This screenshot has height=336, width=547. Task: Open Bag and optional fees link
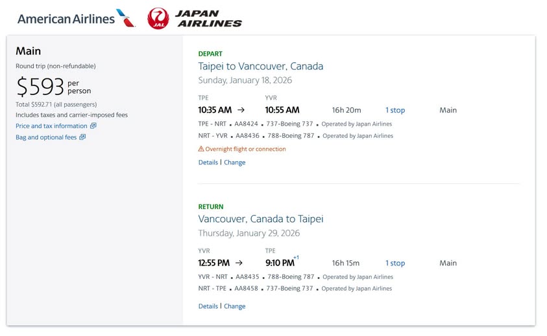(46, 137)
